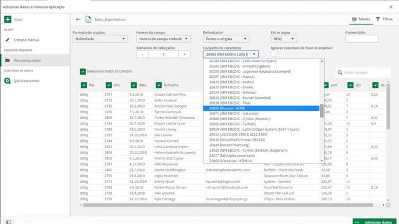The width and height of the screenshot is (399, 224).
Task: Select 21866 Ukrainian KOI8-U option
Action: (261, 161)
